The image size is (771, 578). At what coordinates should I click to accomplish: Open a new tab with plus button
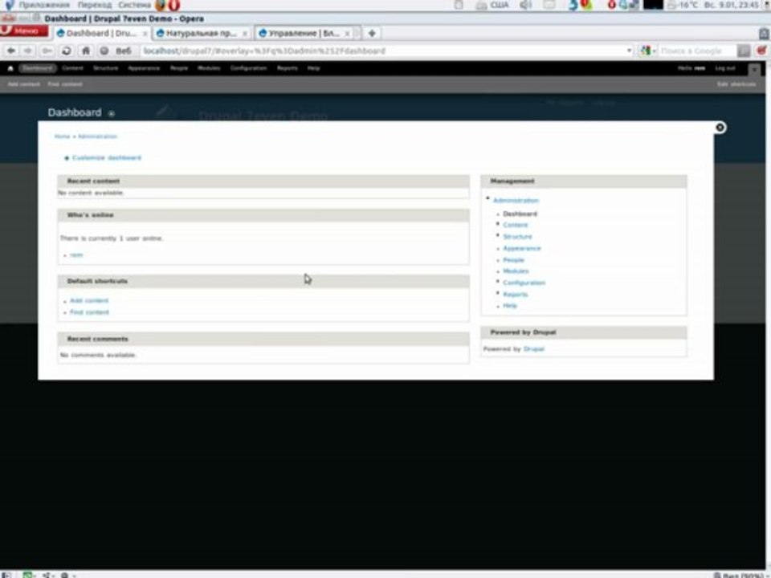[x=372, y=33]
